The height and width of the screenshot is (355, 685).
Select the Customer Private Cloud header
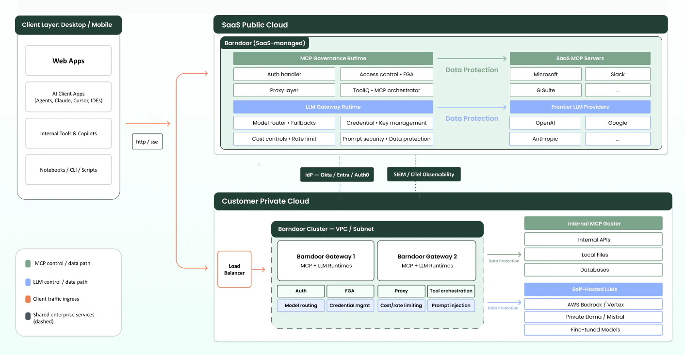click(443, 201)
